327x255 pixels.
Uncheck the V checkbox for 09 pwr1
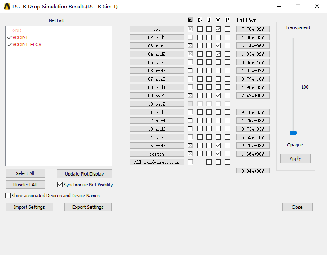coord(218,96)
